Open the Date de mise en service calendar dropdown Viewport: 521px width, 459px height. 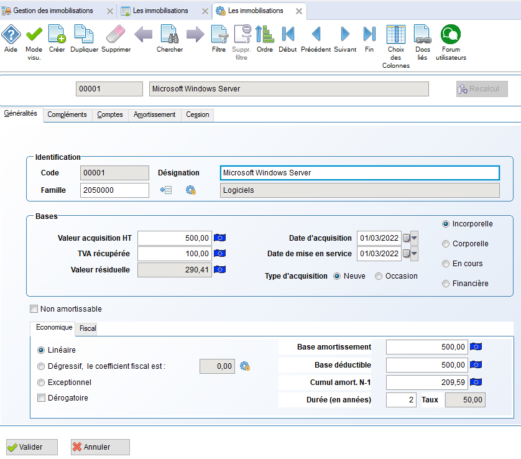(x=414, y=254)
